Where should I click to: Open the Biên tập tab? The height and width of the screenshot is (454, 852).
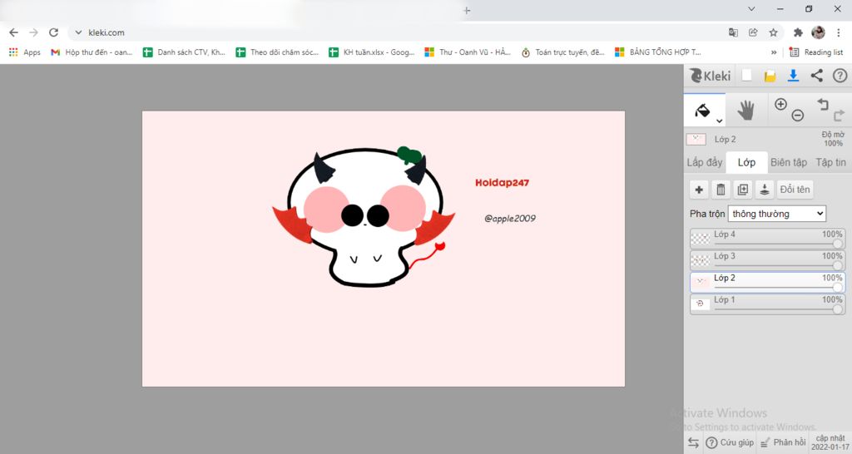click(789, 162)
